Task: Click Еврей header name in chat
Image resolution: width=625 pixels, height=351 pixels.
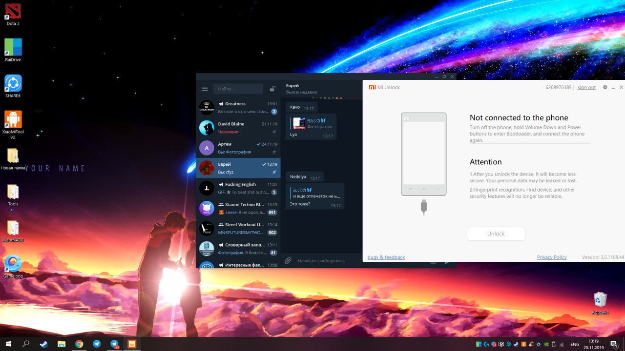Action: 292,86
